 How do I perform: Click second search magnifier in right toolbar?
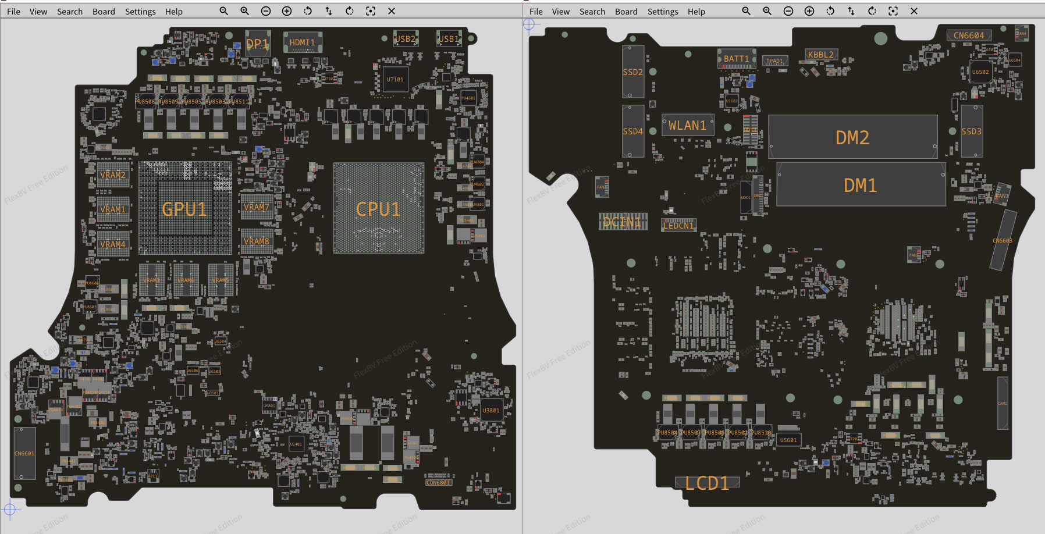click(767, 11)
